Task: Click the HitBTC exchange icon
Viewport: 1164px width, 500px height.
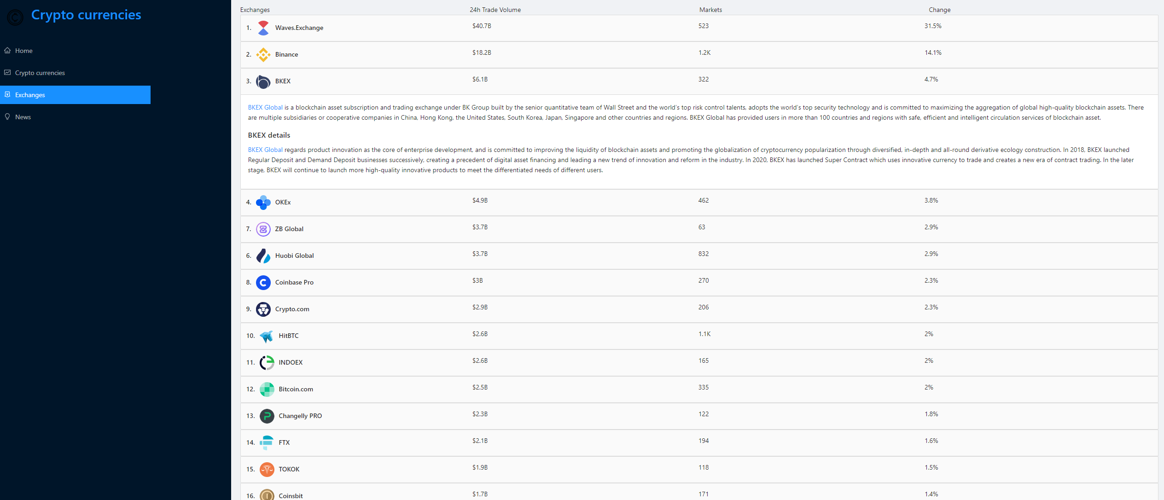Action: (266, 335)
